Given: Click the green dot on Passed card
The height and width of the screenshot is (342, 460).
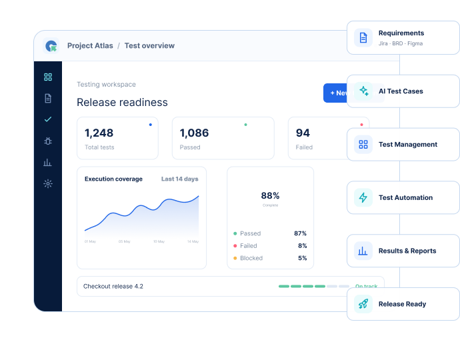Looking at the screenshot, I should 245,125.
